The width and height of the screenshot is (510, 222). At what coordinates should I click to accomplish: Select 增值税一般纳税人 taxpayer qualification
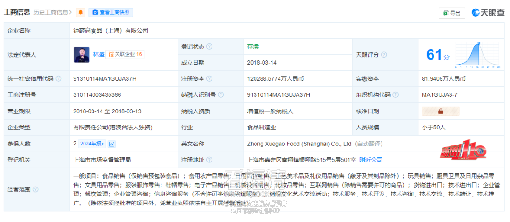(270, 111)
